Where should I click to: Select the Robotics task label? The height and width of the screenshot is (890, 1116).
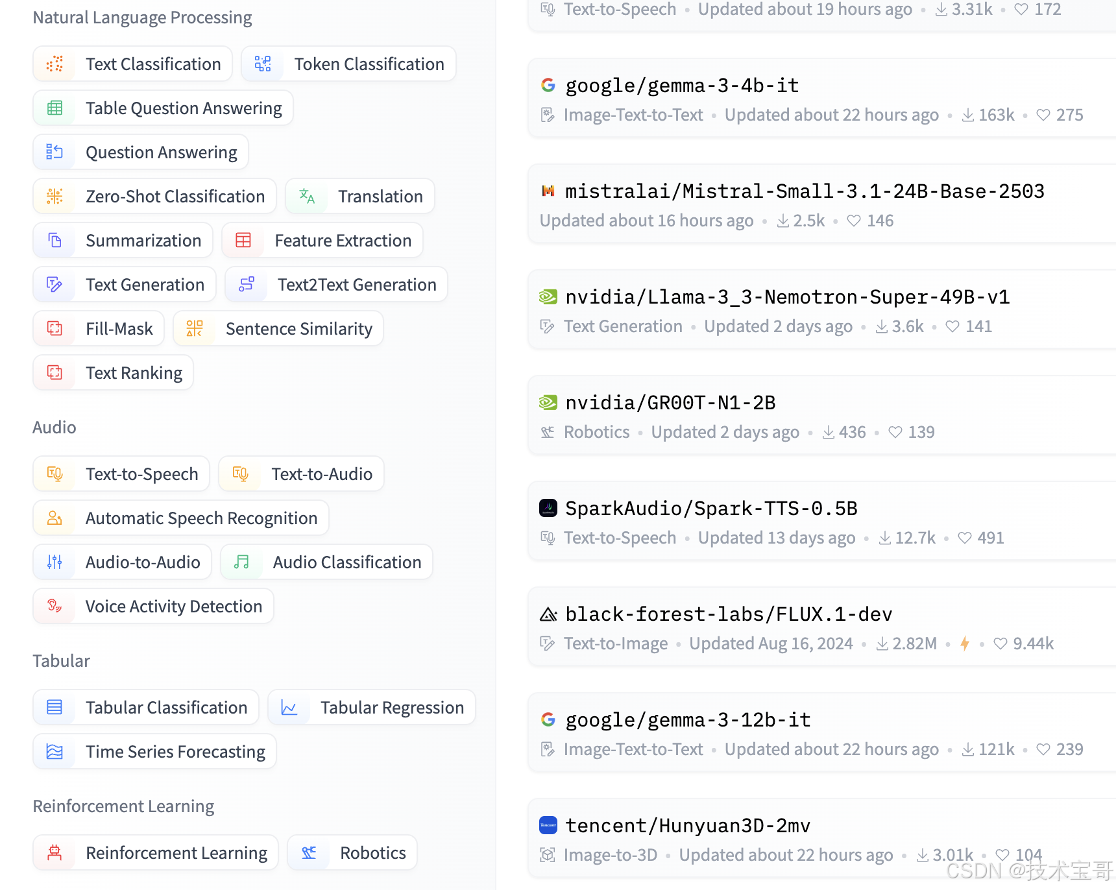[x=373, y=852]
